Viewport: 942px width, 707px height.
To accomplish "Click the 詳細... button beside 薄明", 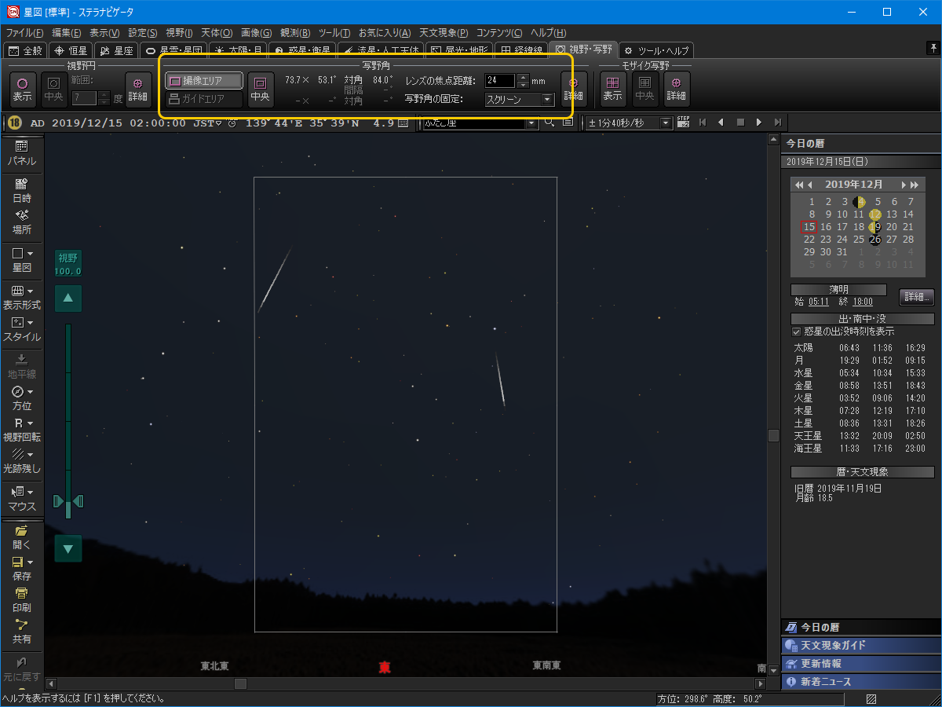I will tap(916, 297).
